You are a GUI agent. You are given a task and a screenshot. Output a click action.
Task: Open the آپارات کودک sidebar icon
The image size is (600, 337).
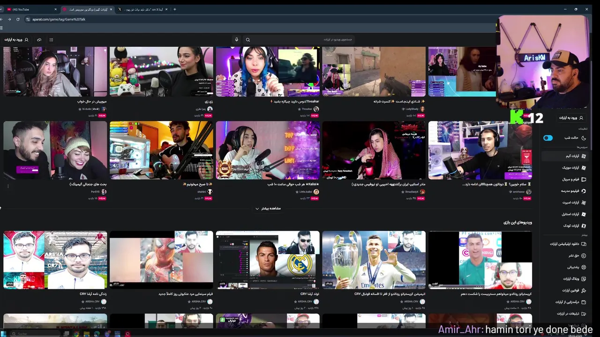[x=584, y=226]
